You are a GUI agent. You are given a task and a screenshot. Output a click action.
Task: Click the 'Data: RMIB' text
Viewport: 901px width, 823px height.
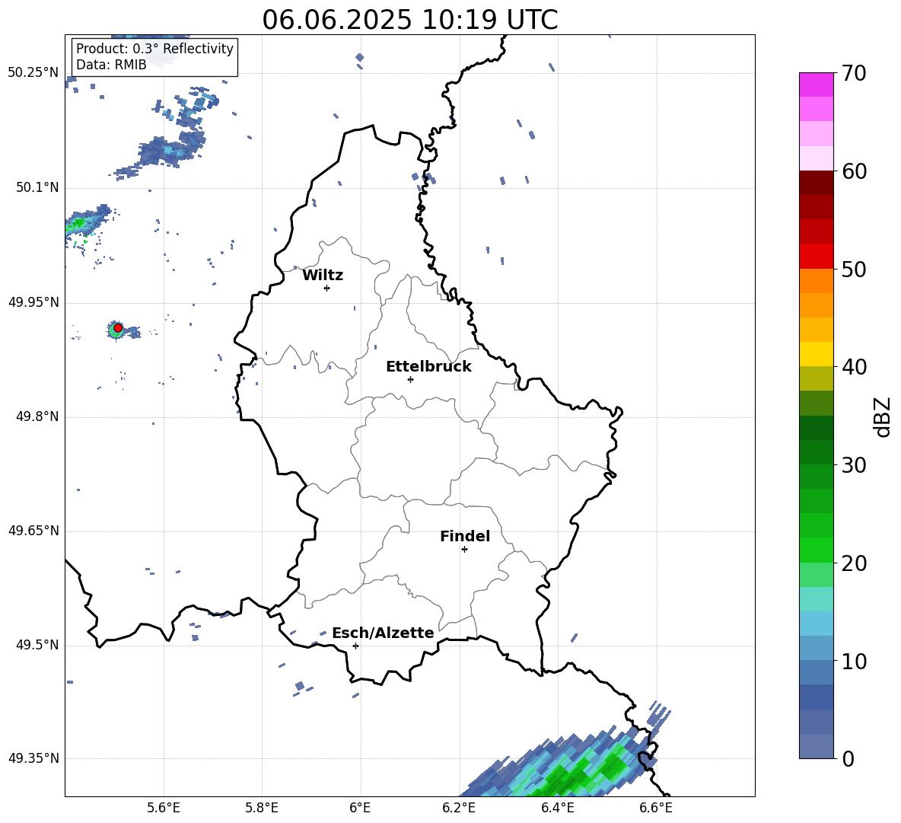click(111, 65)
